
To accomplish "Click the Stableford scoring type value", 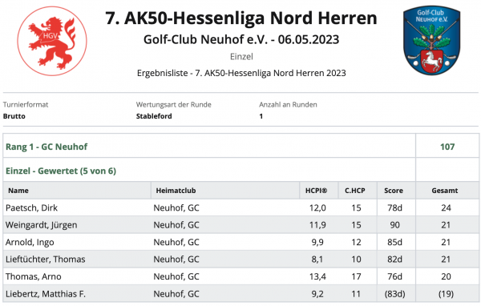I will (154, 116).
